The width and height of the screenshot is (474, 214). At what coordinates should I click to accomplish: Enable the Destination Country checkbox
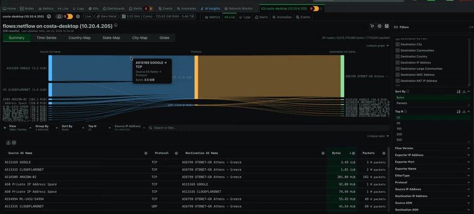pos(398,56)
